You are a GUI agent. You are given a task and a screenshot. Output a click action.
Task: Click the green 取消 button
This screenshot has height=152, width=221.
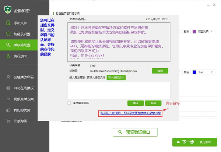click(x=153, y=103)
